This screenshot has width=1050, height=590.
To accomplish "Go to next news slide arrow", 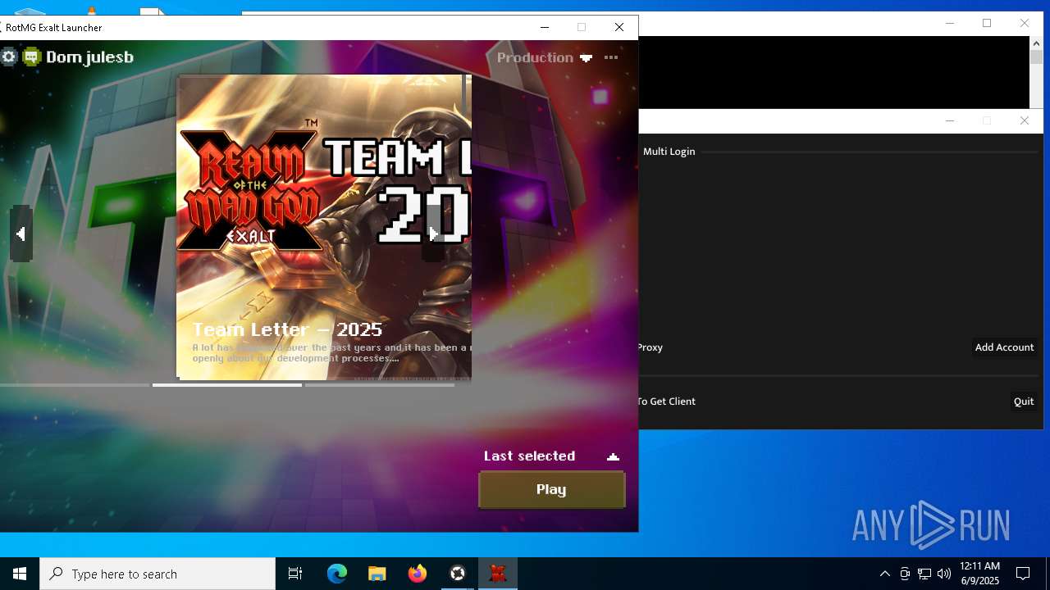I will pyautogui.click(x=433, y=234).
